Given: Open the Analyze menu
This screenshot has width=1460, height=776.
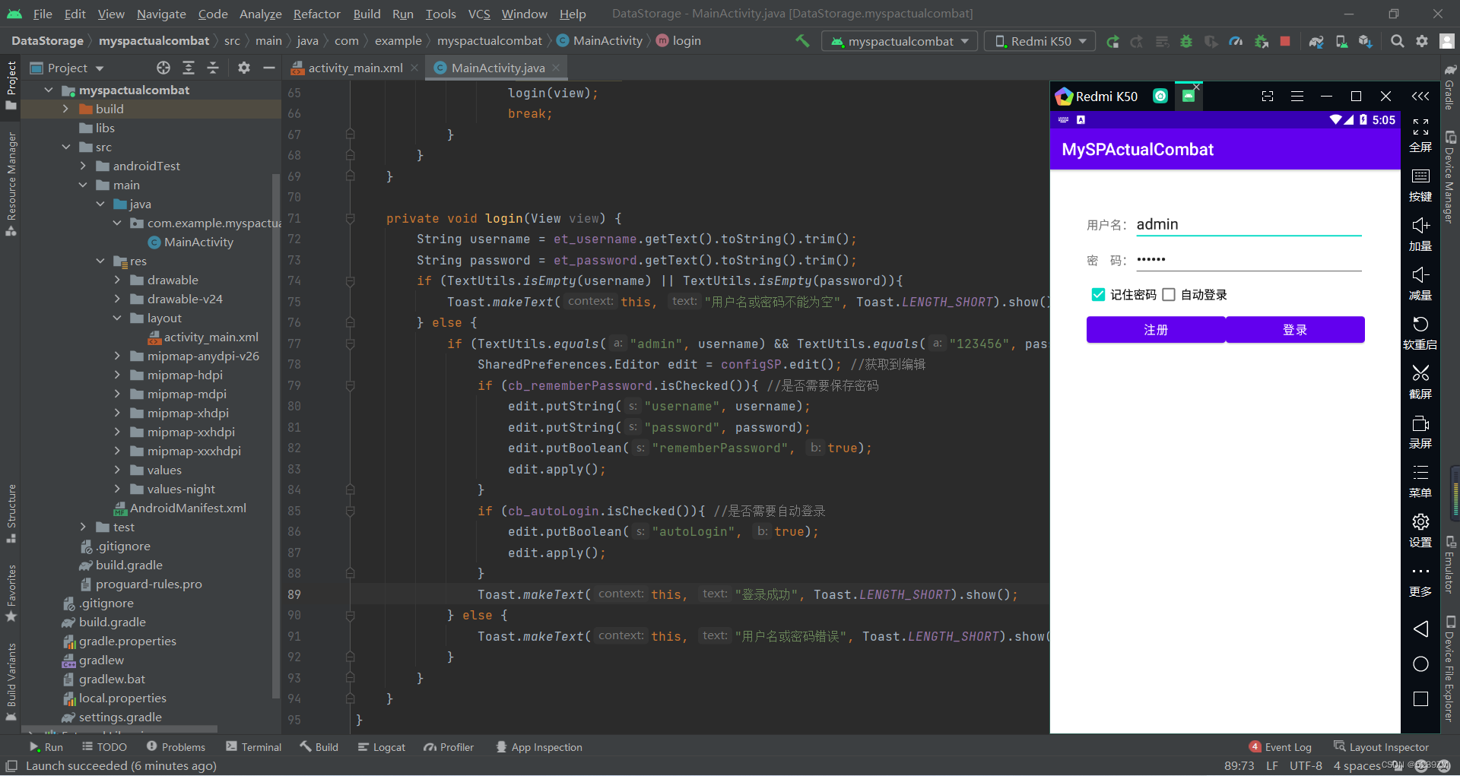Looking at the screenshot, I should pyautogui.click(x=261, y=14).
